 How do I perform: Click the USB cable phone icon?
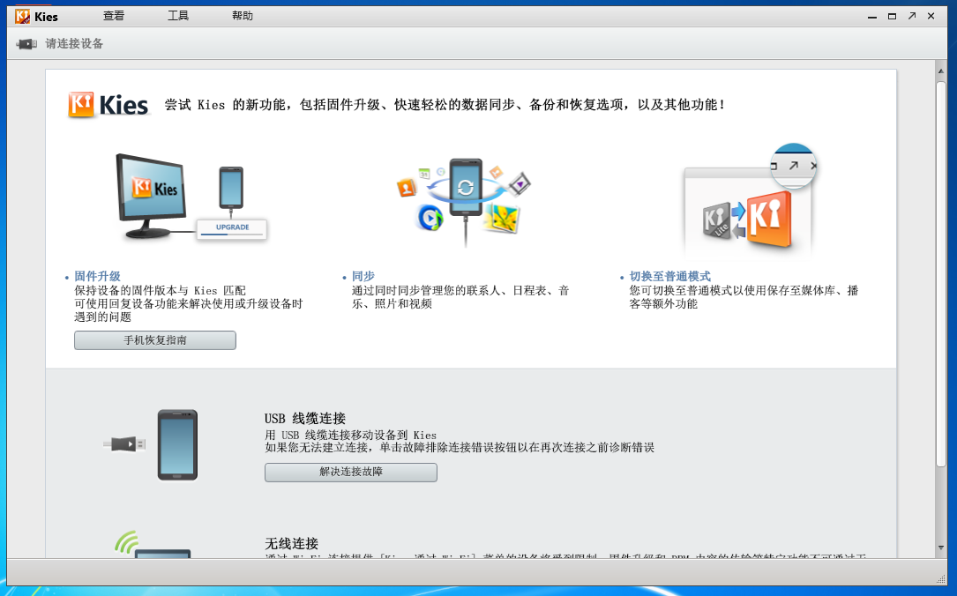pyautogui.click(x=152, y=444)
